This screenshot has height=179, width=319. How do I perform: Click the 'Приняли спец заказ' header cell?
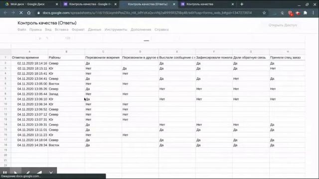(288, 58)
